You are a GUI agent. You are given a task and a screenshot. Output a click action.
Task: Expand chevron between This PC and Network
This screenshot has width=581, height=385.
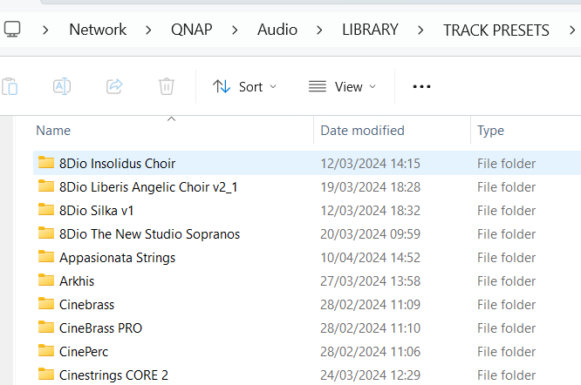45,30
